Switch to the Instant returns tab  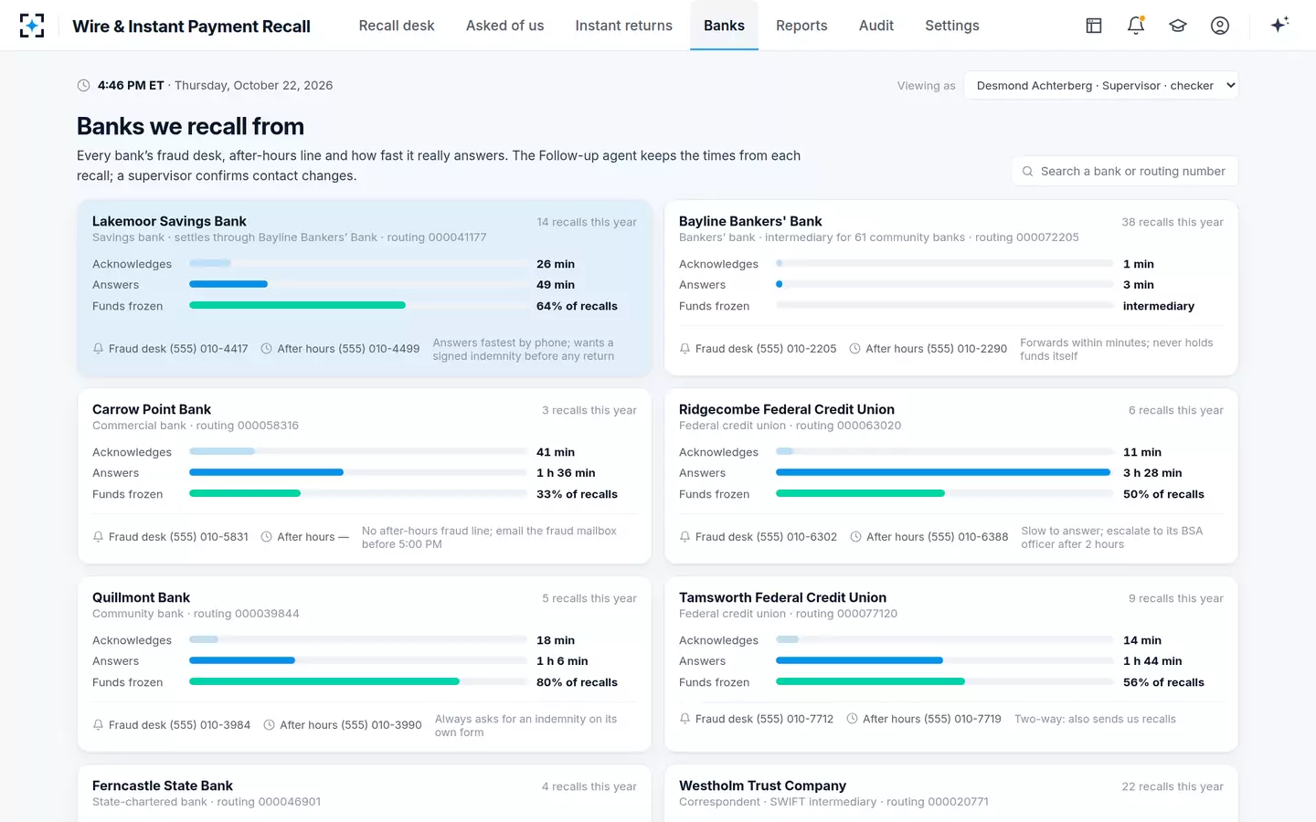[x=624, y=26]
